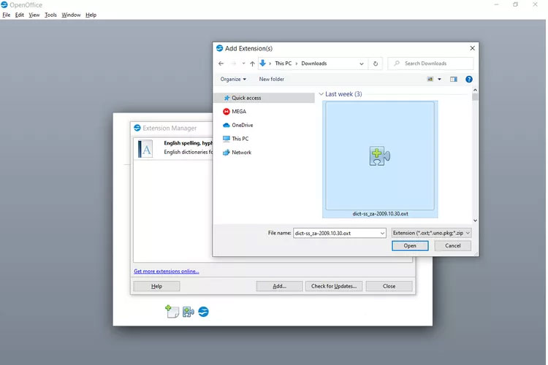Change the file view layout icon
Viewport: 548px width, 365px height.
point(430,80)
